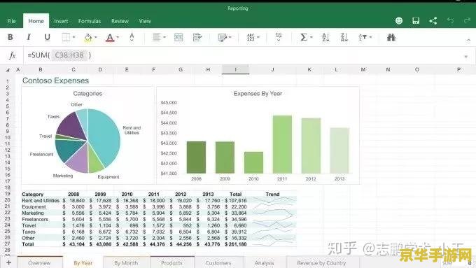Expand number format dropdown arrow
The width and height of the screenshot is (476, 268).
[258, 37]
